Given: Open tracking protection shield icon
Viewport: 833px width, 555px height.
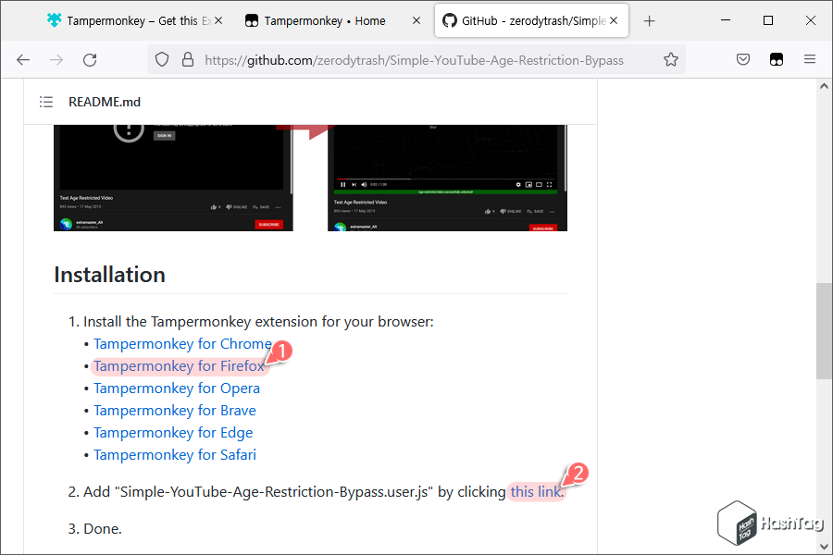Looking at the screenshot, I should pos(162,59).
